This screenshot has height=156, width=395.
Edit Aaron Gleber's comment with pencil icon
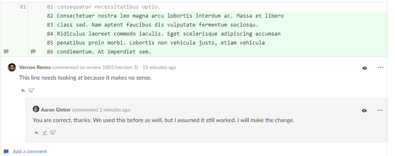click(45, 133)
